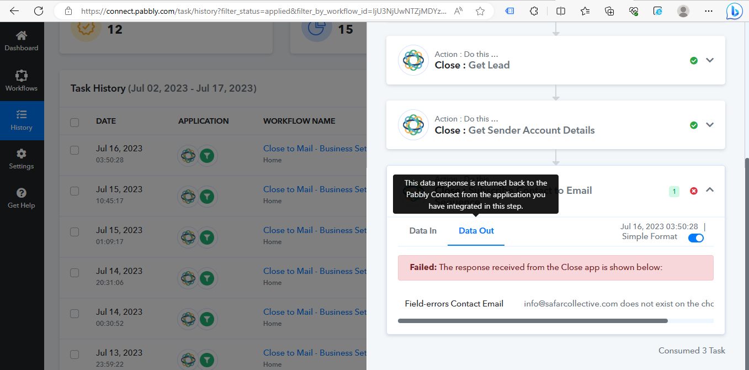Open Get Help in the sidebar

[x=22, y=198]
